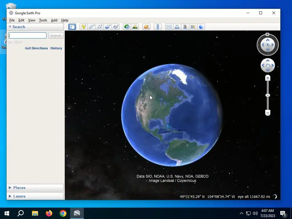Click the Get Directions link
Viewport: 292px width, 219px height.
point(36,48)
